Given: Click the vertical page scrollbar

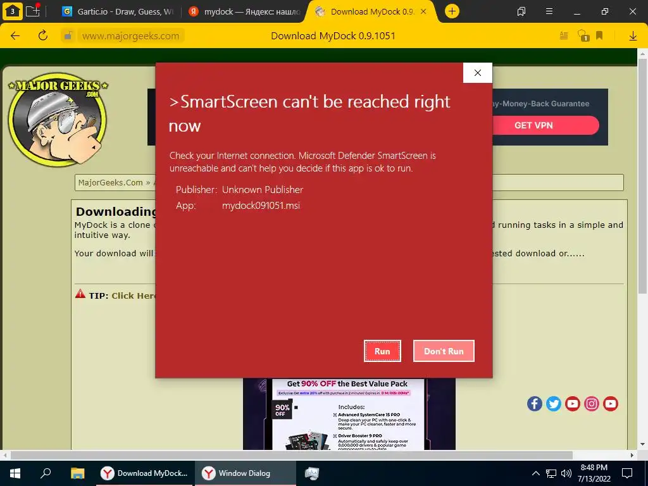Looking at the screenshot, I should click(x=642, y=176).
